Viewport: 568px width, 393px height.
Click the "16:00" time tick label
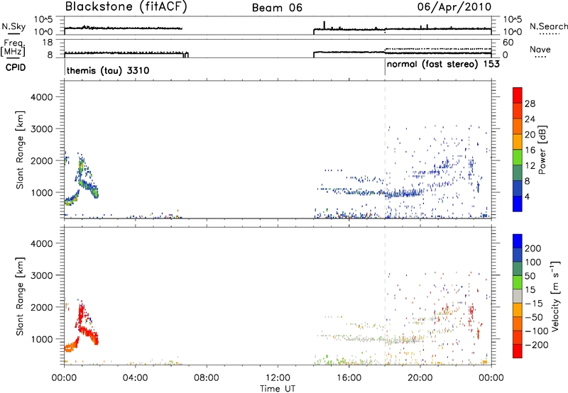(x=349, y=378)
